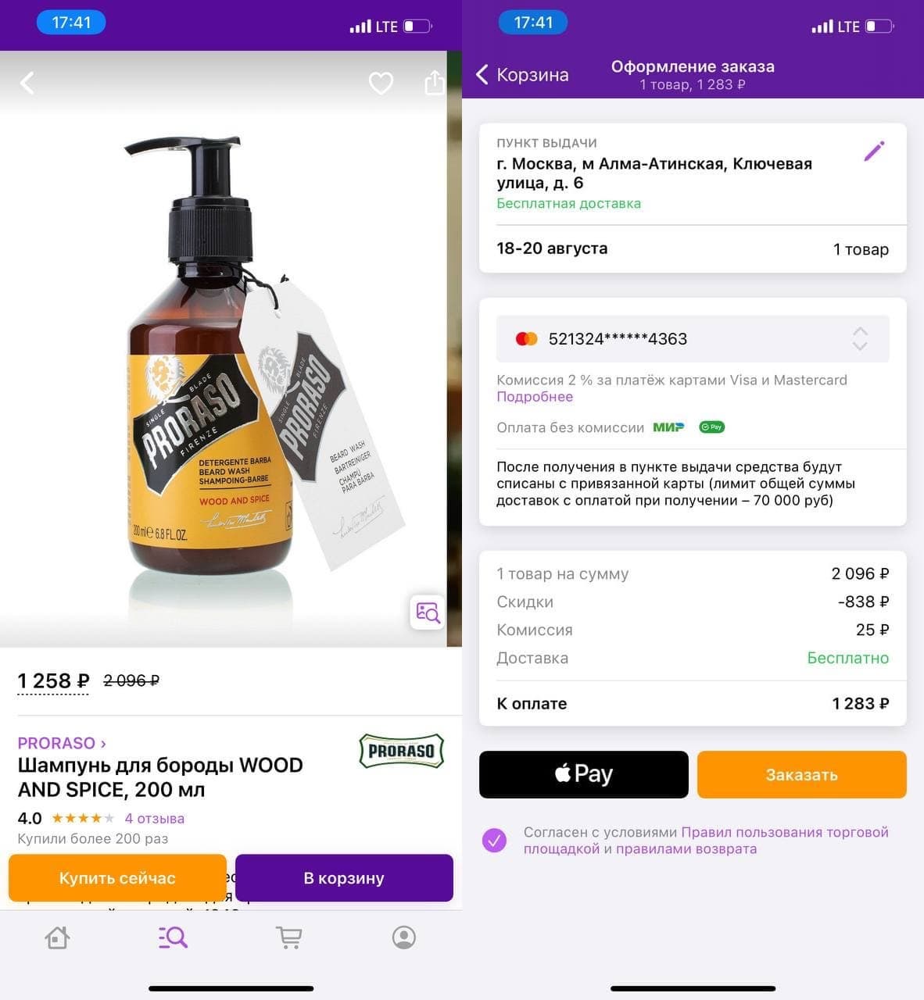Toggle agreement with marketplace rules checkbox
This screenshot has height=1000, width=924.
494,841
